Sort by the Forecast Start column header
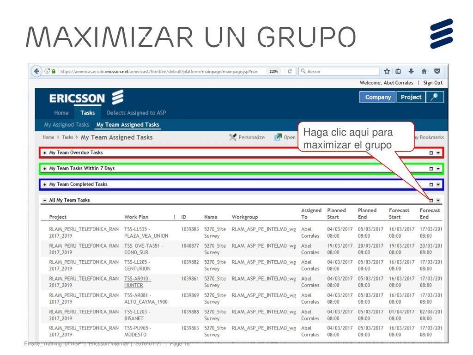This screenshot has height=355, width=473. point(399,214)
